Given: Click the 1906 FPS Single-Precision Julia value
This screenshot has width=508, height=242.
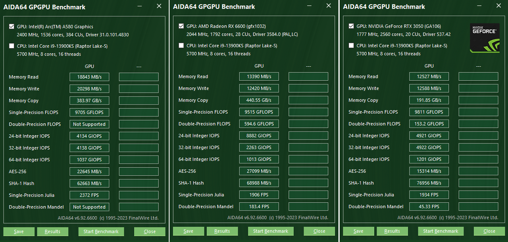Looking at the screenshot, I should click(259, 195).
